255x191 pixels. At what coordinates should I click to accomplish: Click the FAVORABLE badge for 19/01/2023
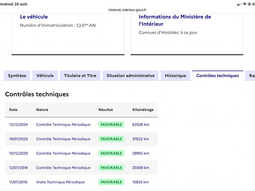click(111, 139)
